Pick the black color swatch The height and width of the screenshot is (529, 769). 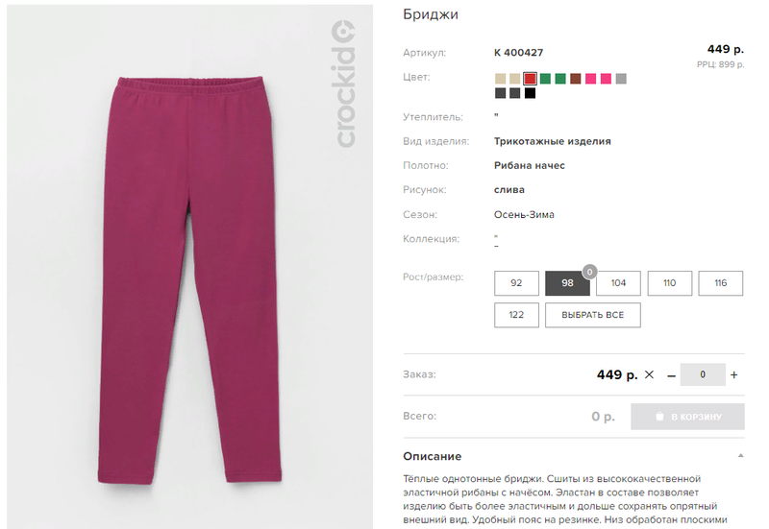[530, 93]
